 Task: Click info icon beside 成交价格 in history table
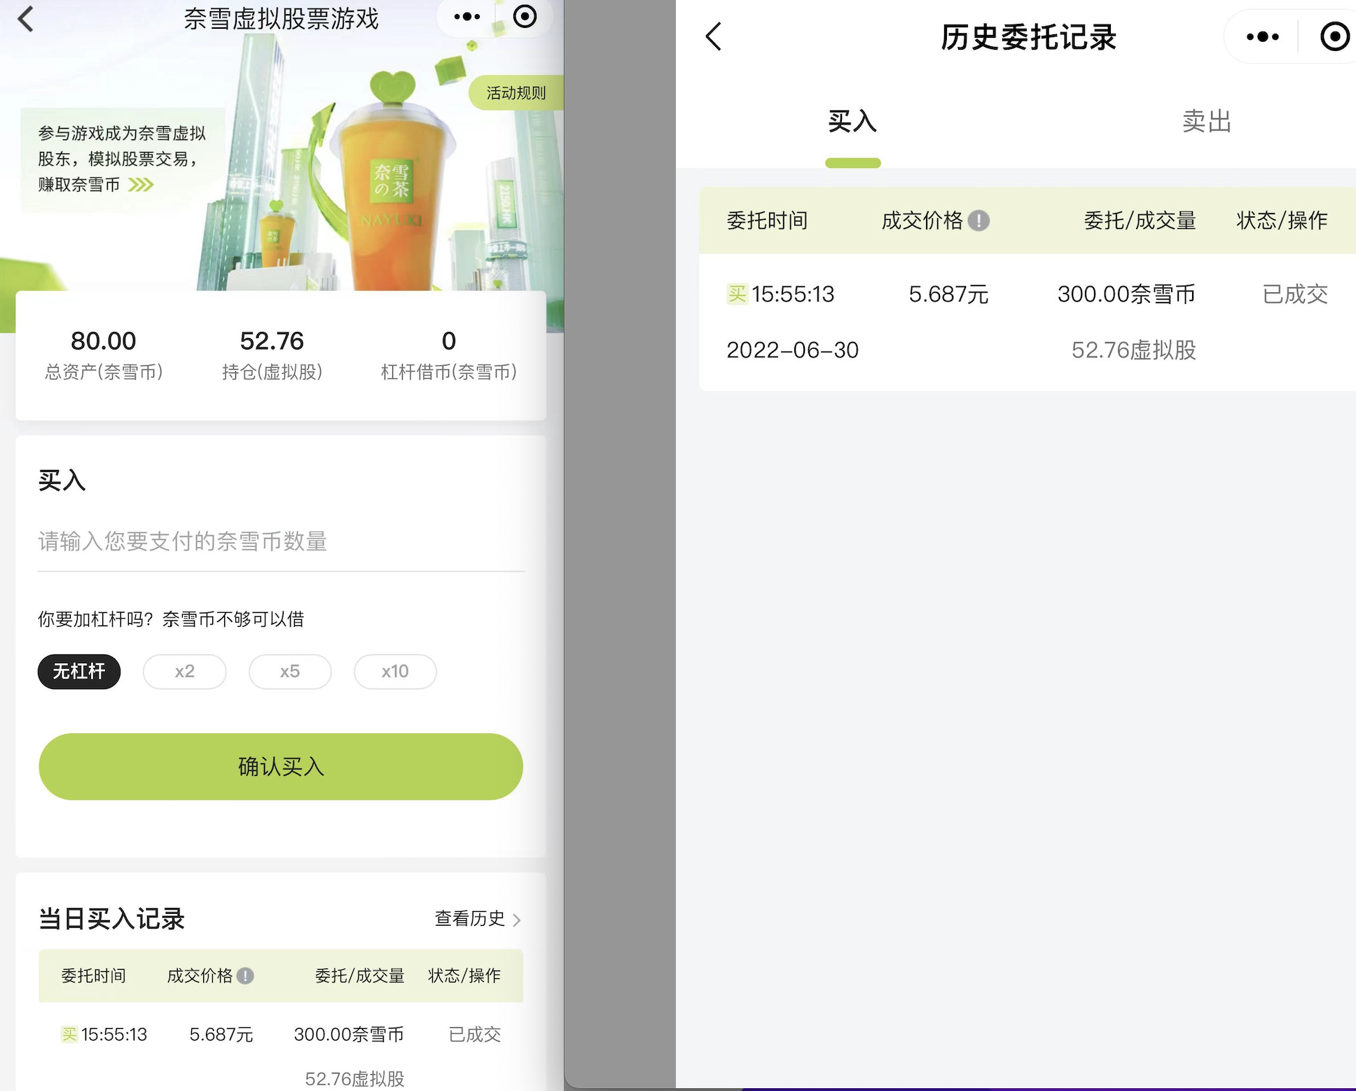click(978, 221)
